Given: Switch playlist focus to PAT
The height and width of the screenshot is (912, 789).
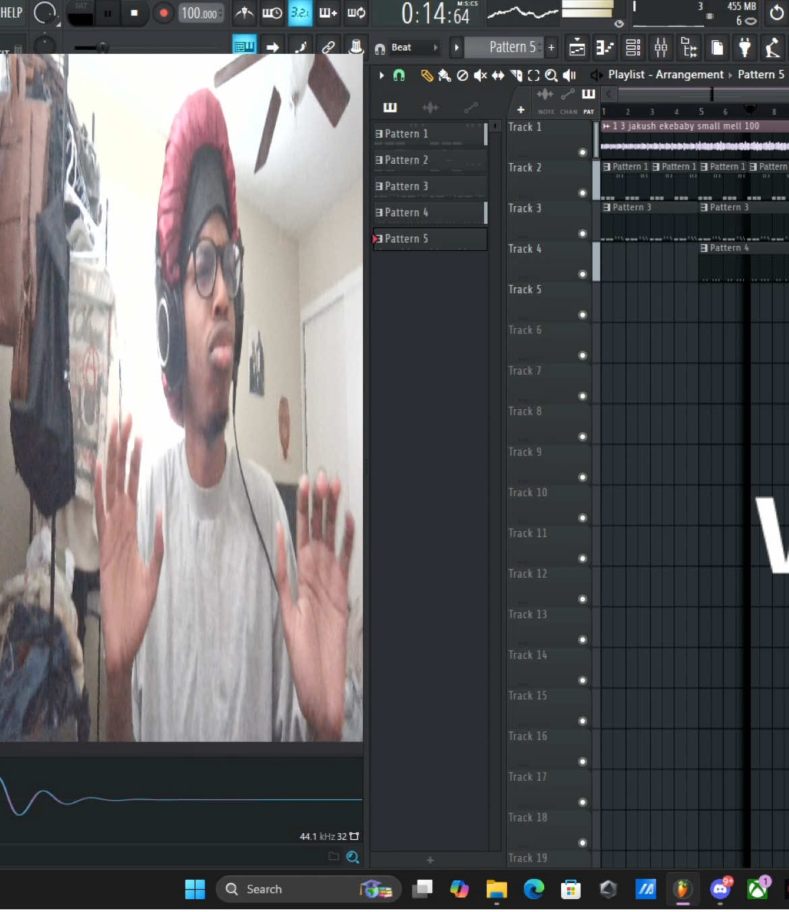Looking at the screenshot, I should tap(589, 100).
